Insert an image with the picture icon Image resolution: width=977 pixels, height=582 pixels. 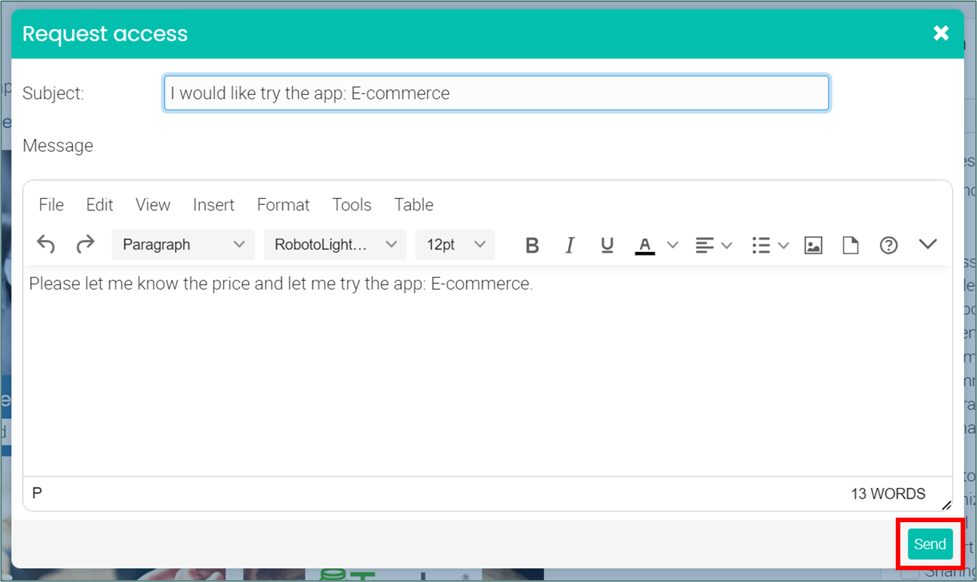813,245
